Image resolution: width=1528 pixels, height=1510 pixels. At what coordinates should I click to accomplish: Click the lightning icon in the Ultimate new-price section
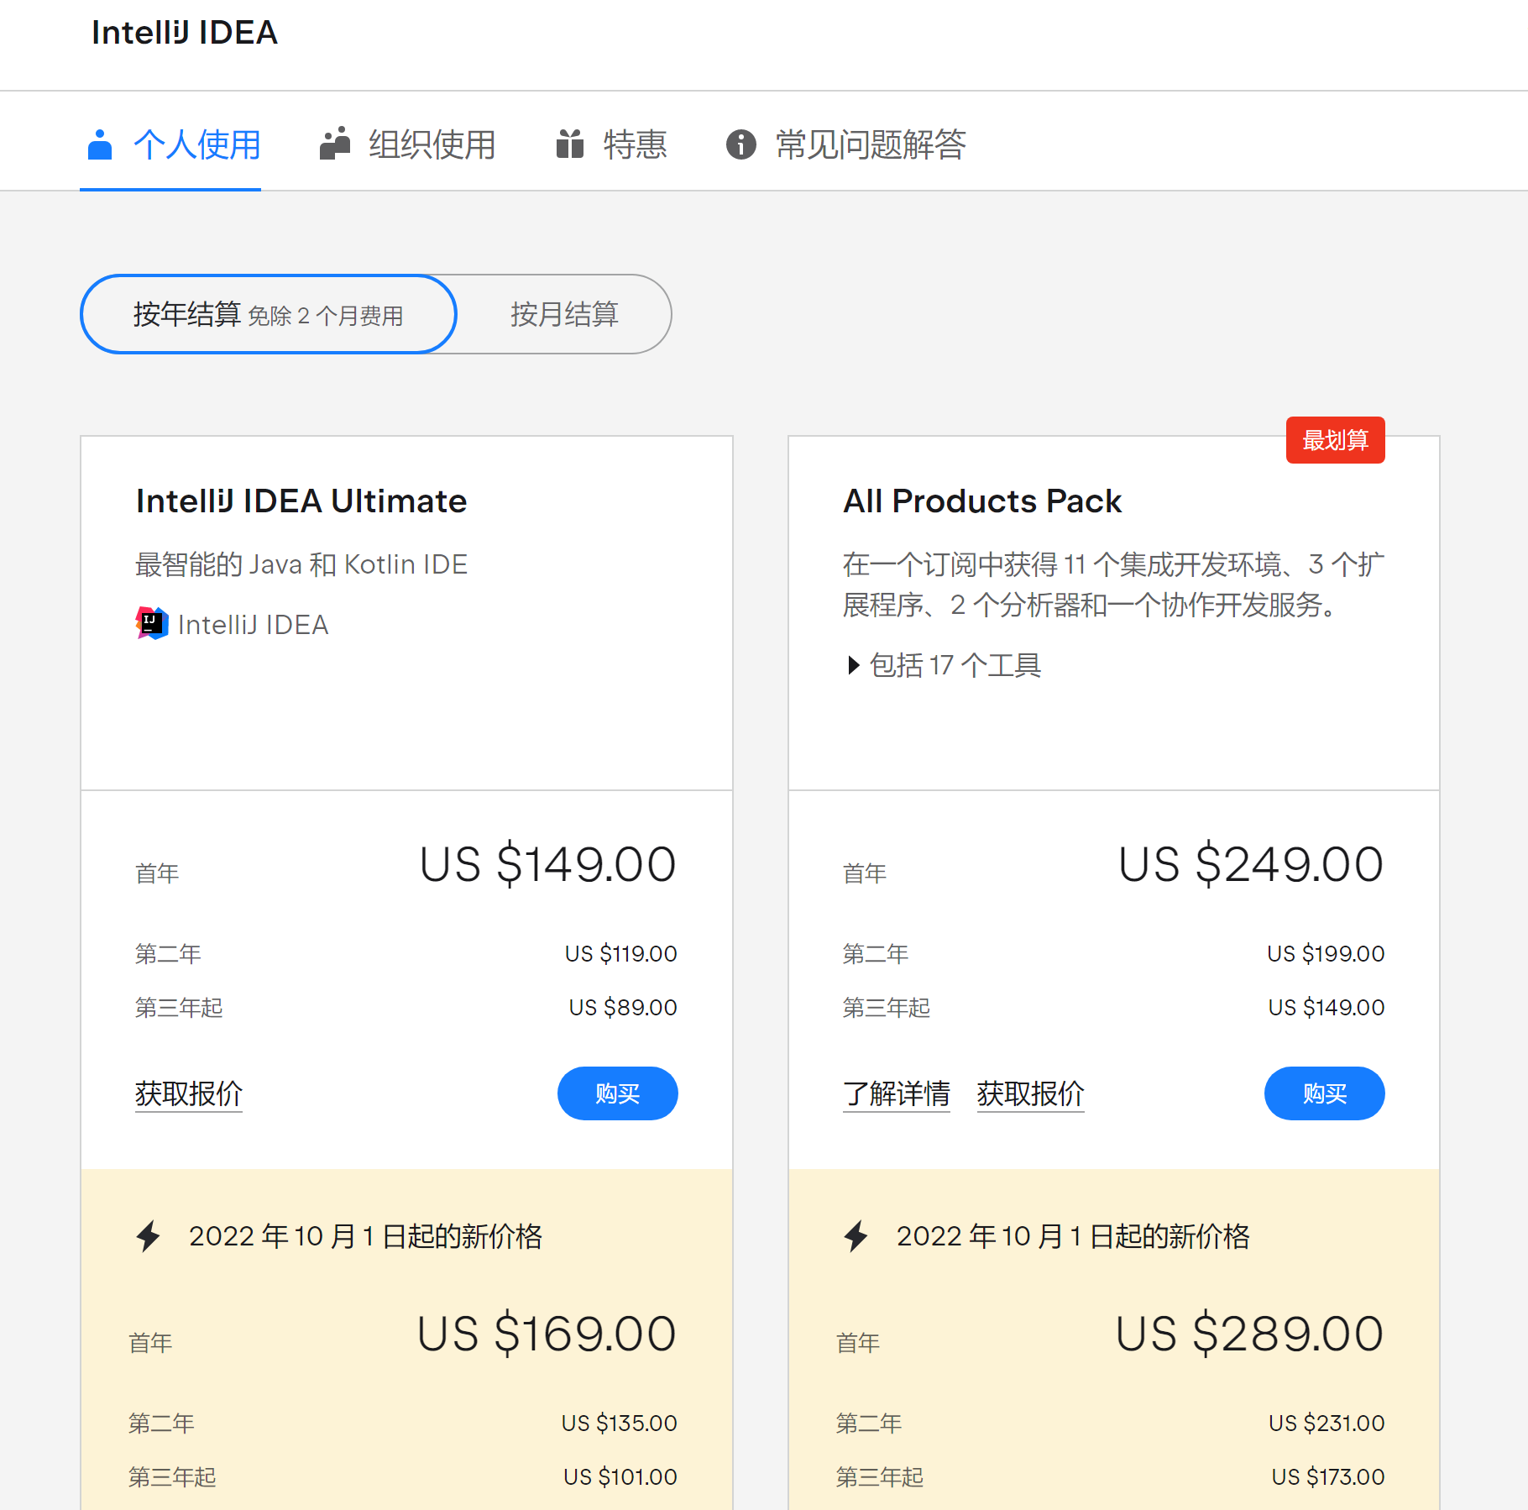tap(149, 1236)
